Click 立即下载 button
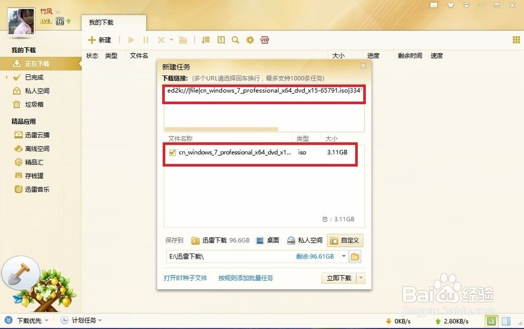Viewport: 524px width, 329px height. 339,278
